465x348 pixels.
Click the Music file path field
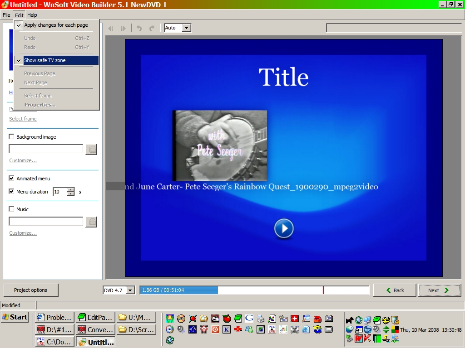(46, 221)
